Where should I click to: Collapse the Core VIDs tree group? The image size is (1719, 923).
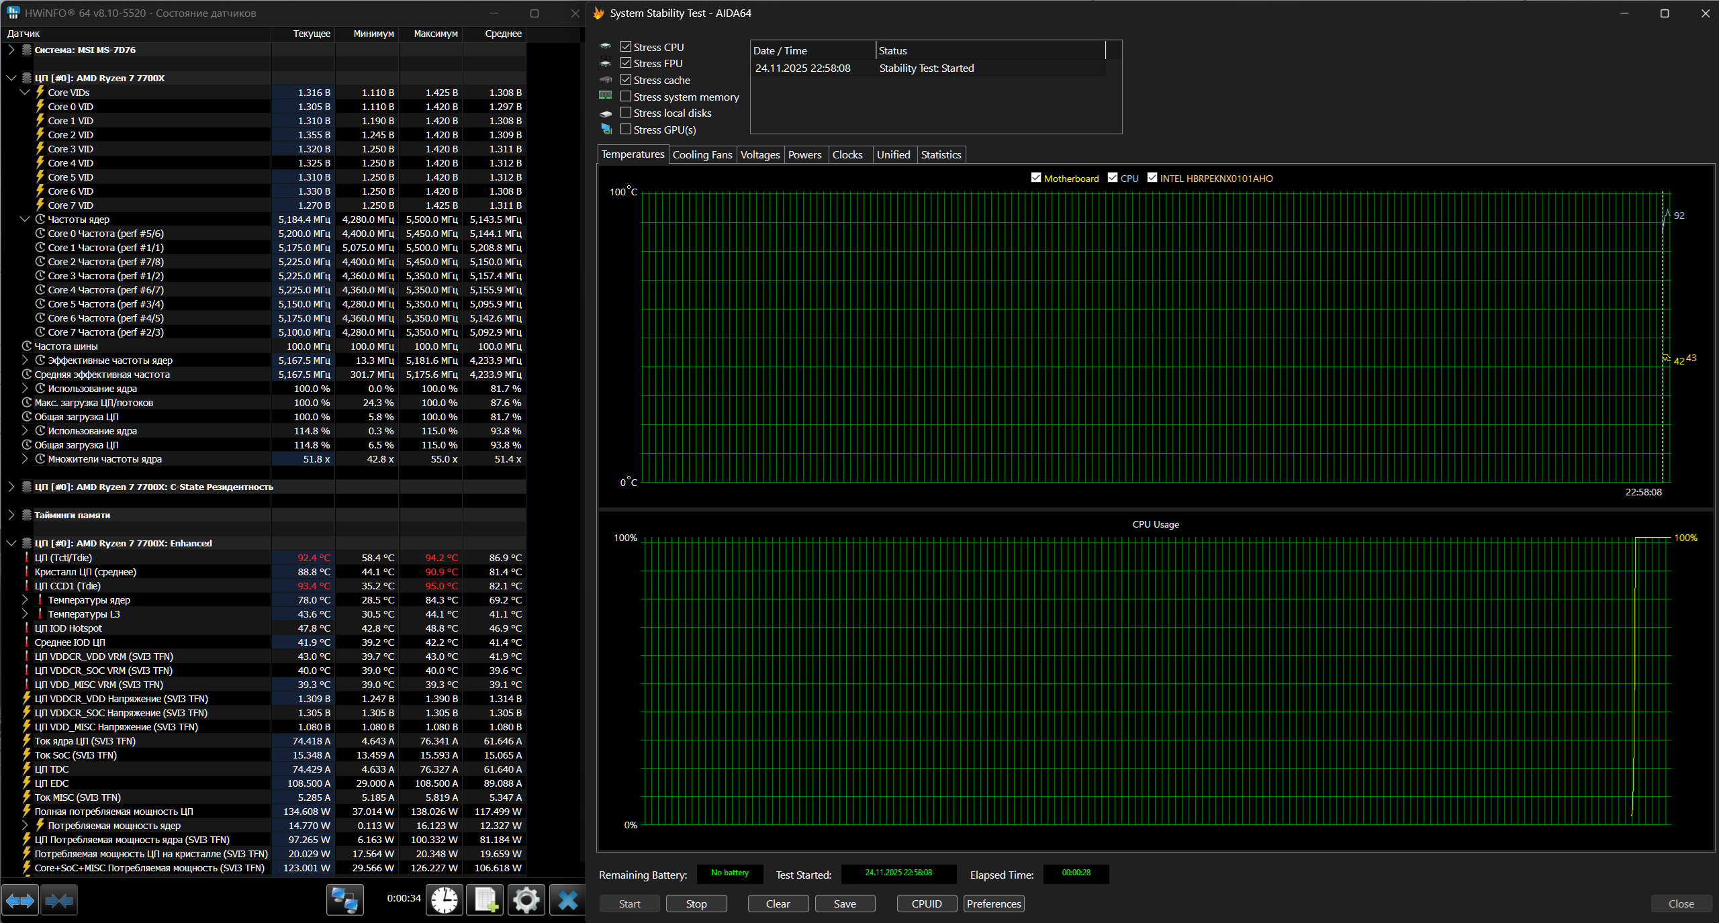pos(25,92)
